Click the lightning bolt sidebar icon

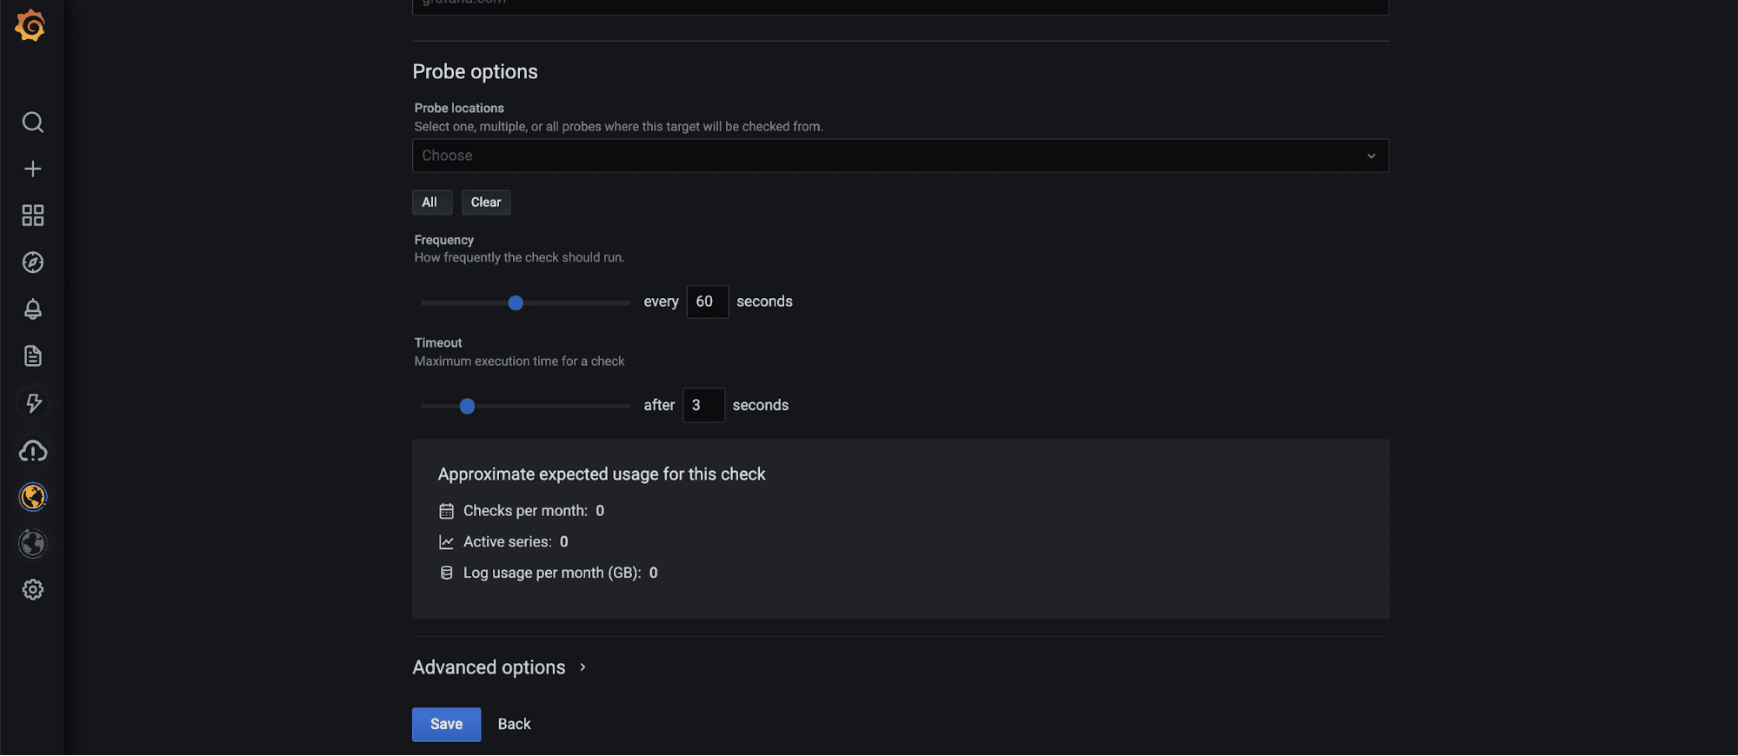point(33,403)
